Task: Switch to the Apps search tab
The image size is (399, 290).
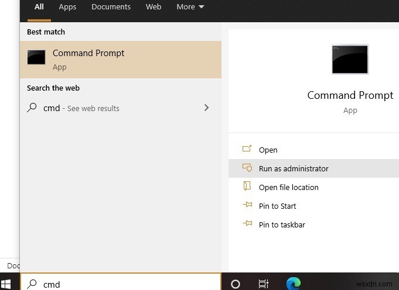Action: click(67, 7)
